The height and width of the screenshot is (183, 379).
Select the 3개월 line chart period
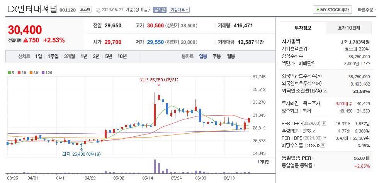(x=70, y=57)
